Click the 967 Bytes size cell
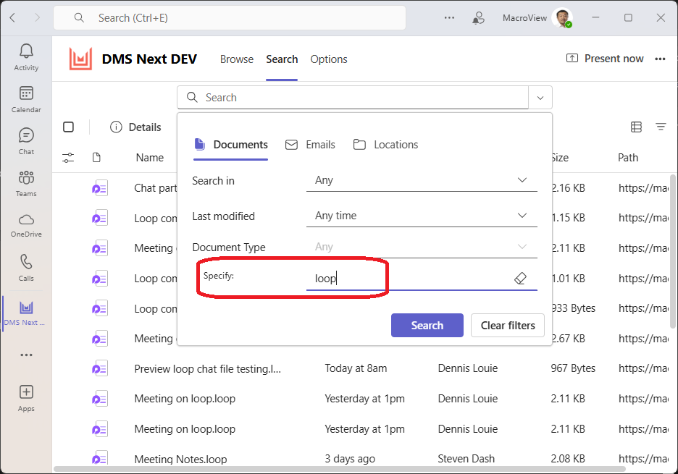 [573, 368]
